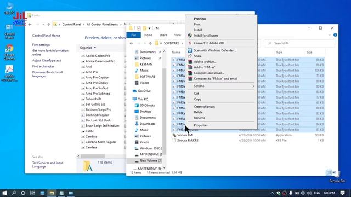Switch to the Home ribbon tab

click(x=148, y=35)
